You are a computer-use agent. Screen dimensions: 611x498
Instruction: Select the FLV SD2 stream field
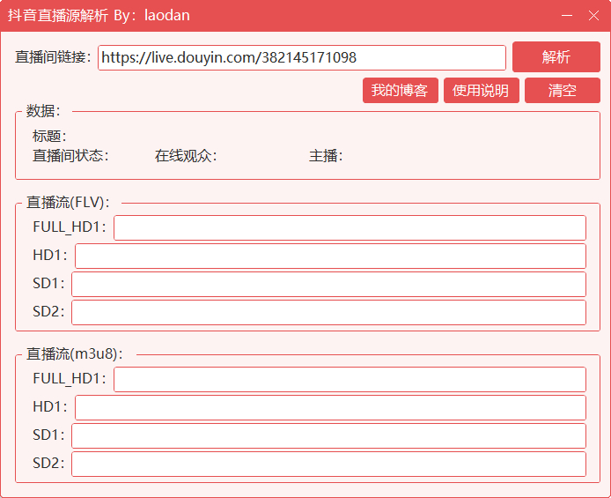(329, 312)
